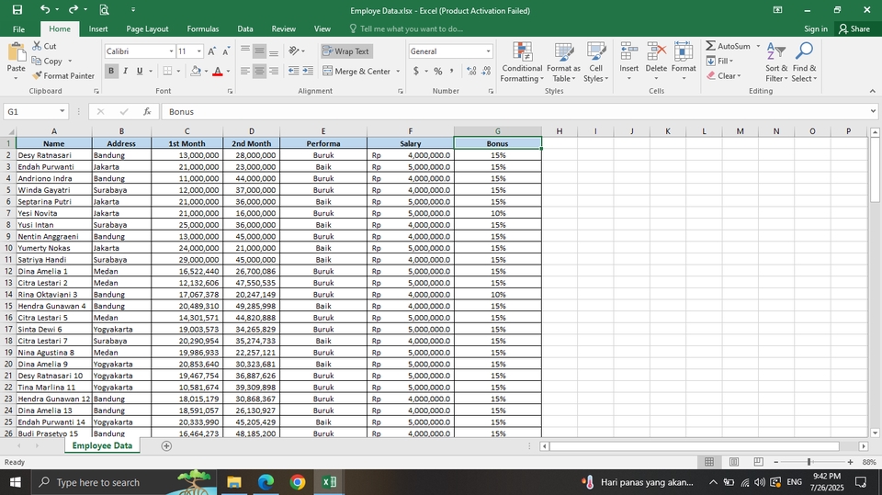The width and height of the screenshot is (882, 495).
Task: Open the Page Layout ribbon tab
Action: (147, 29)
